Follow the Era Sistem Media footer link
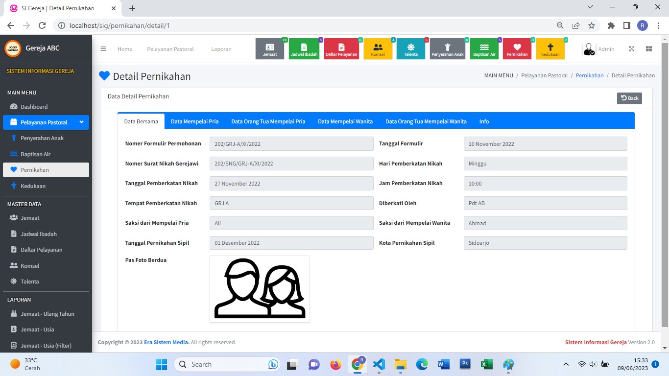This screenshot has height=376, width=669. tap(166, 342)
